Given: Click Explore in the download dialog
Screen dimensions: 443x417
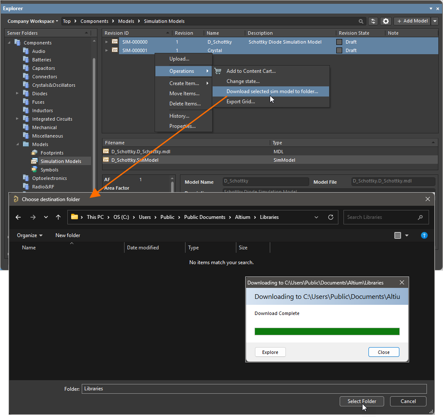Looking at the screenshot, I should (270, 352).
